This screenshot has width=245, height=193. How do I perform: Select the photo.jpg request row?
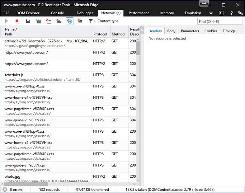pos(68,178)
